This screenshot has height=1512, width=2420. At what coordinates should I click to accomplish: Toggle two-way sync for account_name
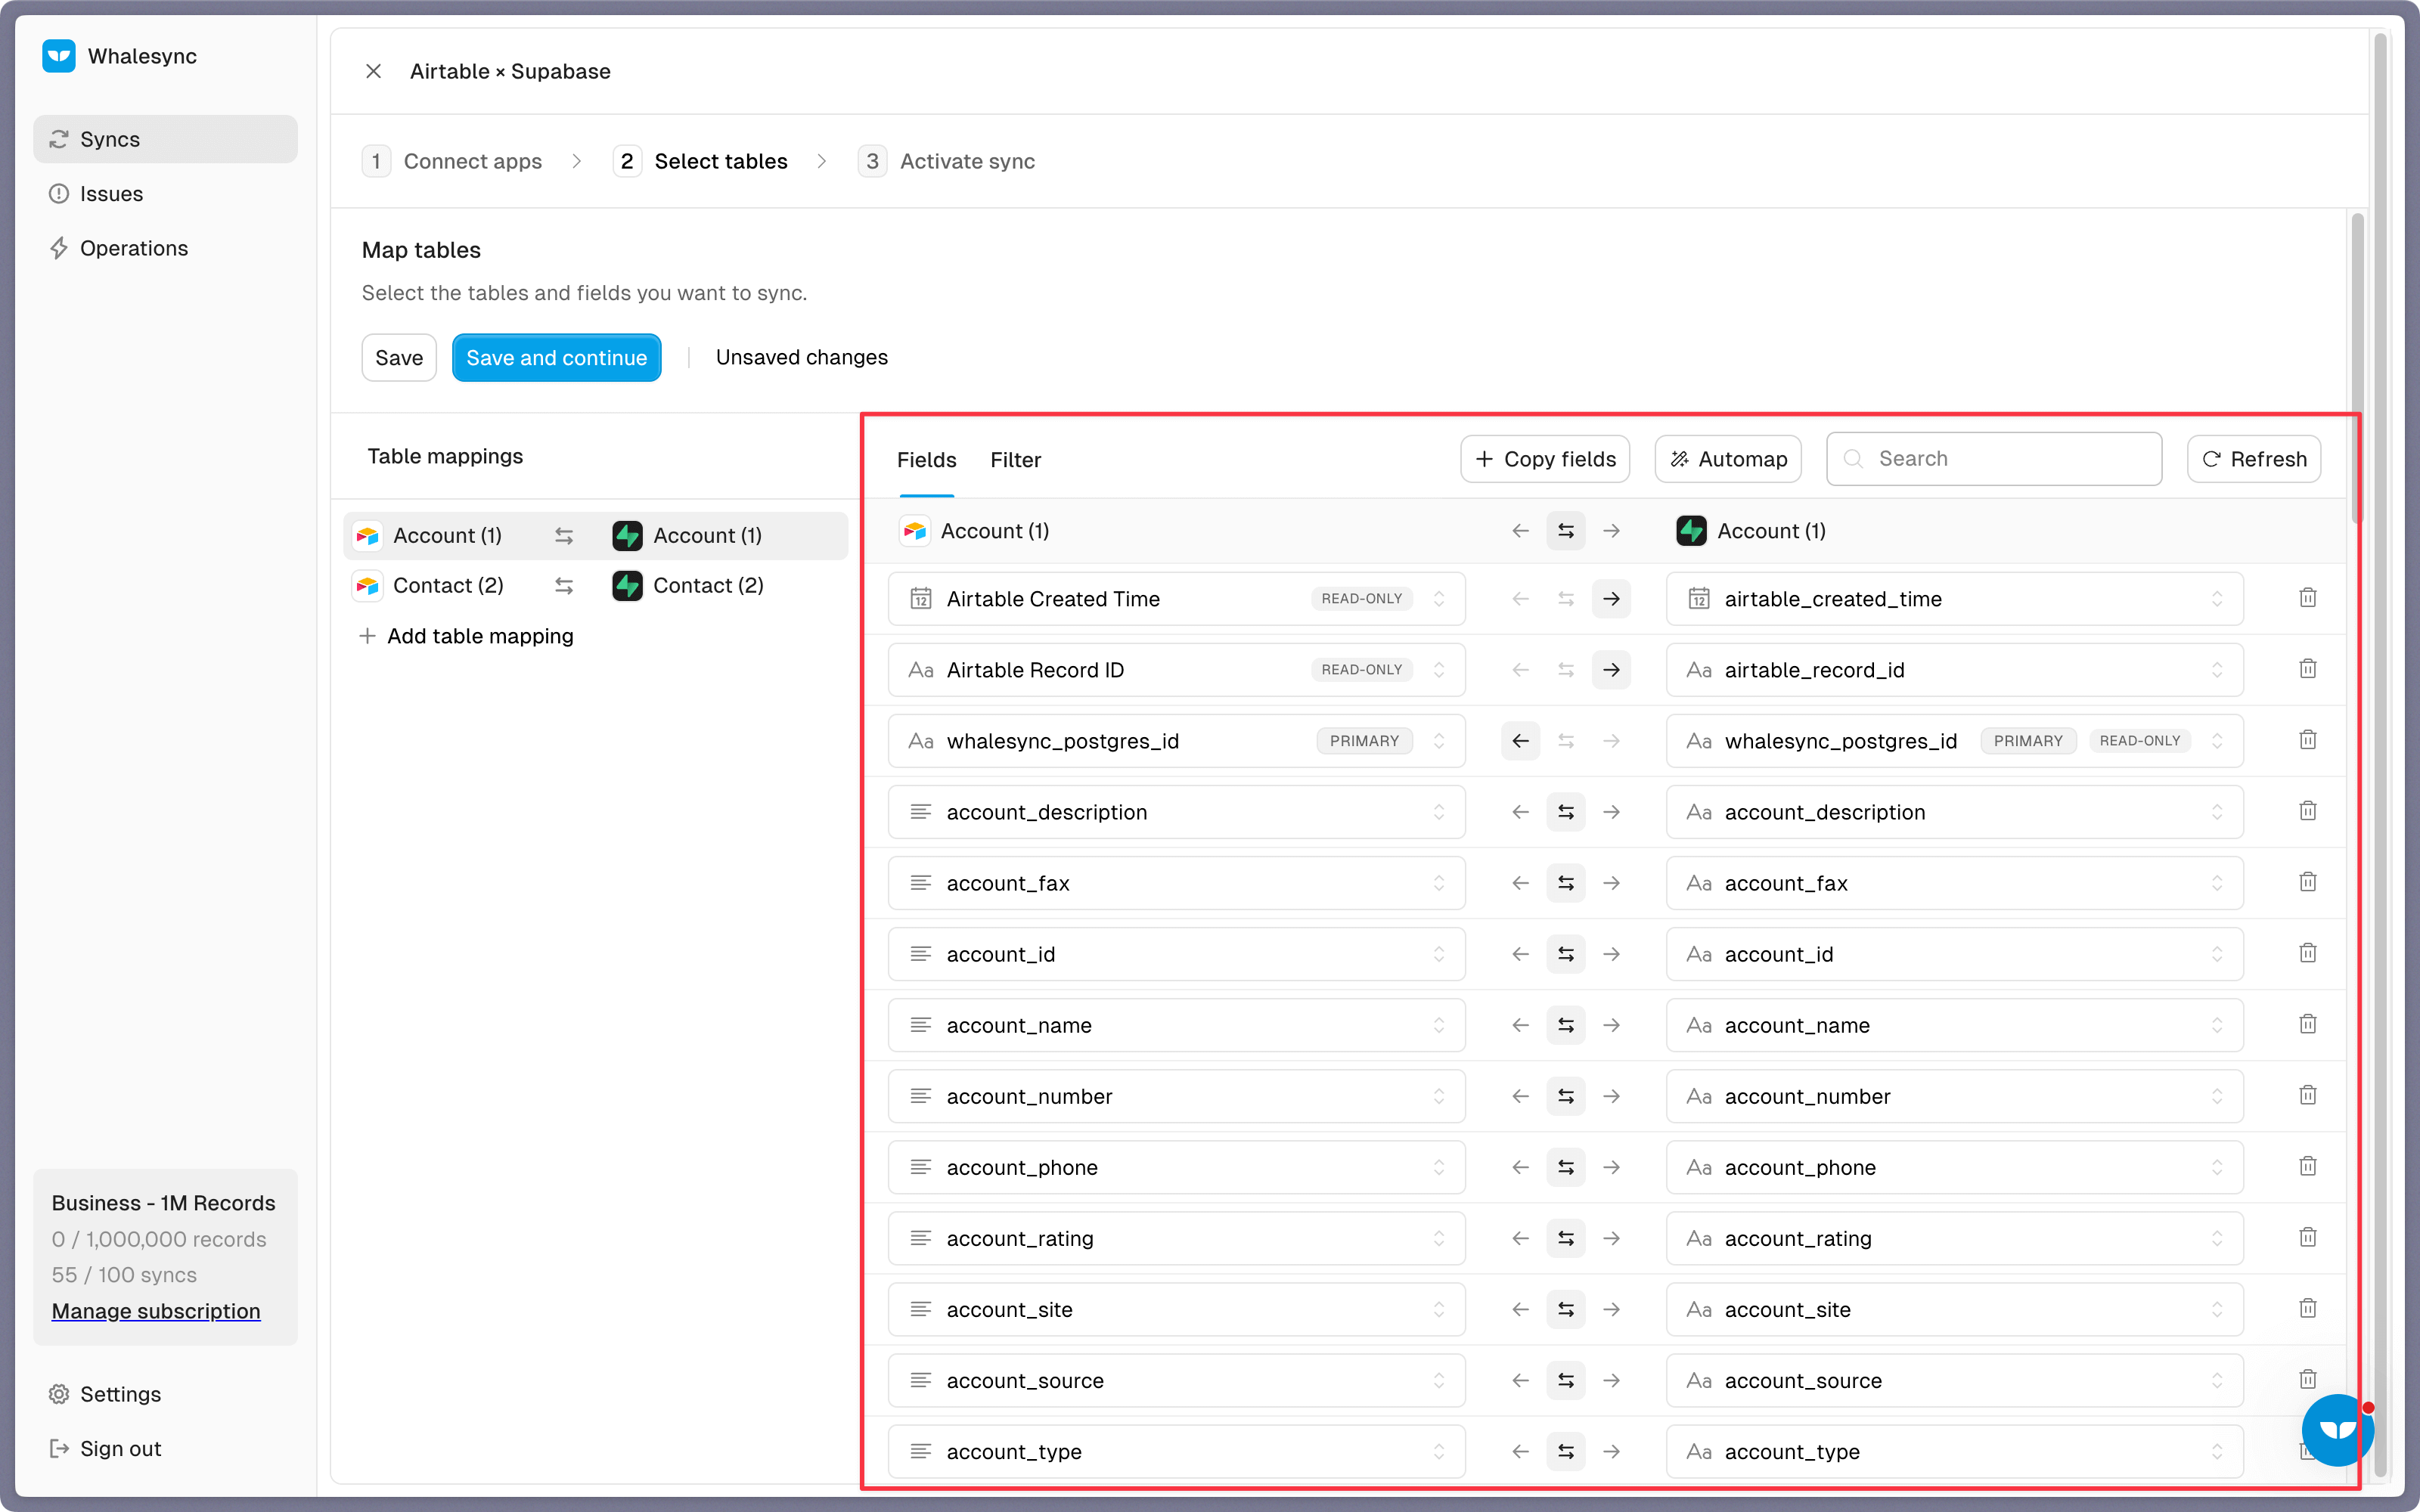pyautogui.click(x=1566, y=1025)
